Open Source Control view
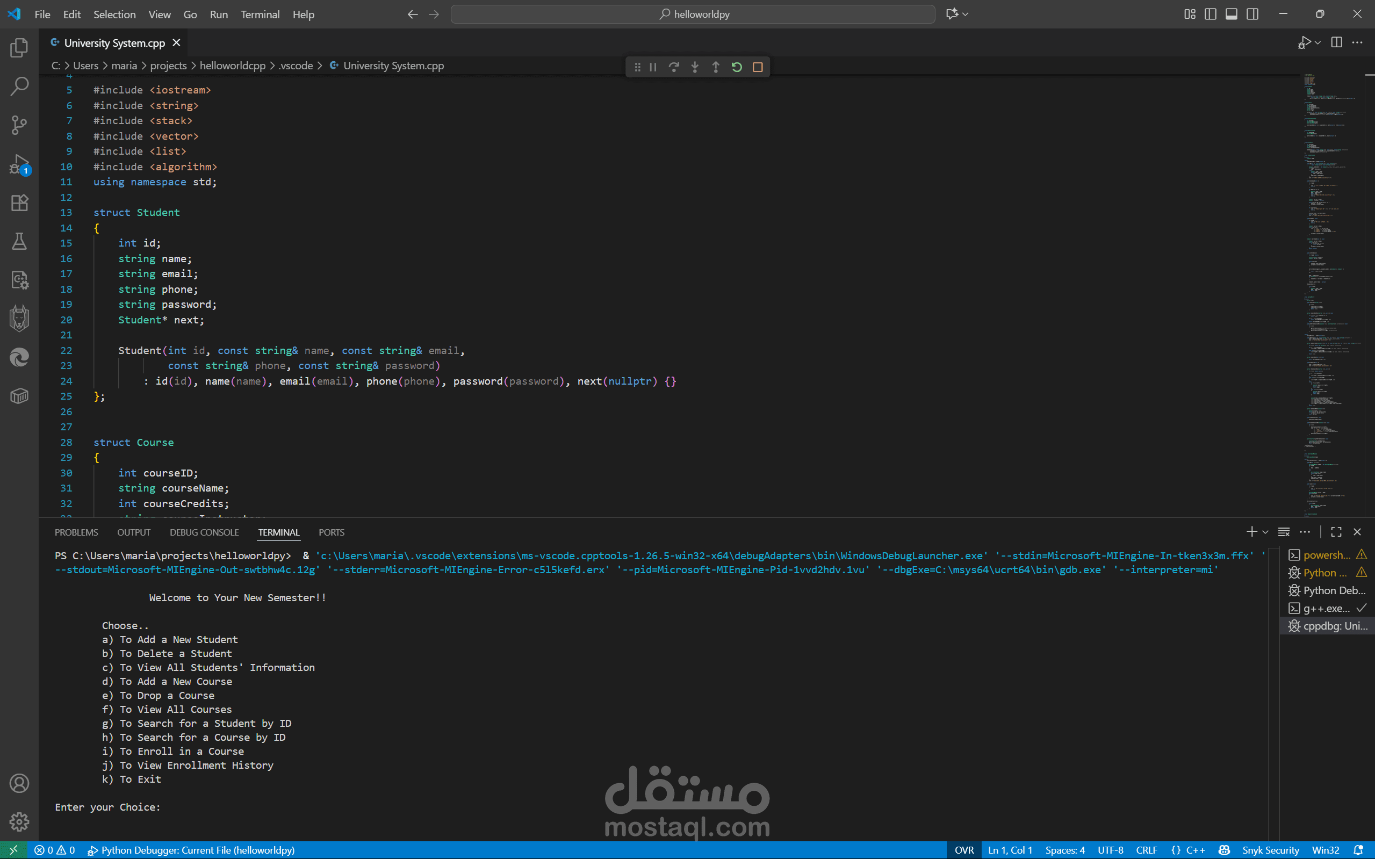The image size is (1375, 859). (19, 125)
